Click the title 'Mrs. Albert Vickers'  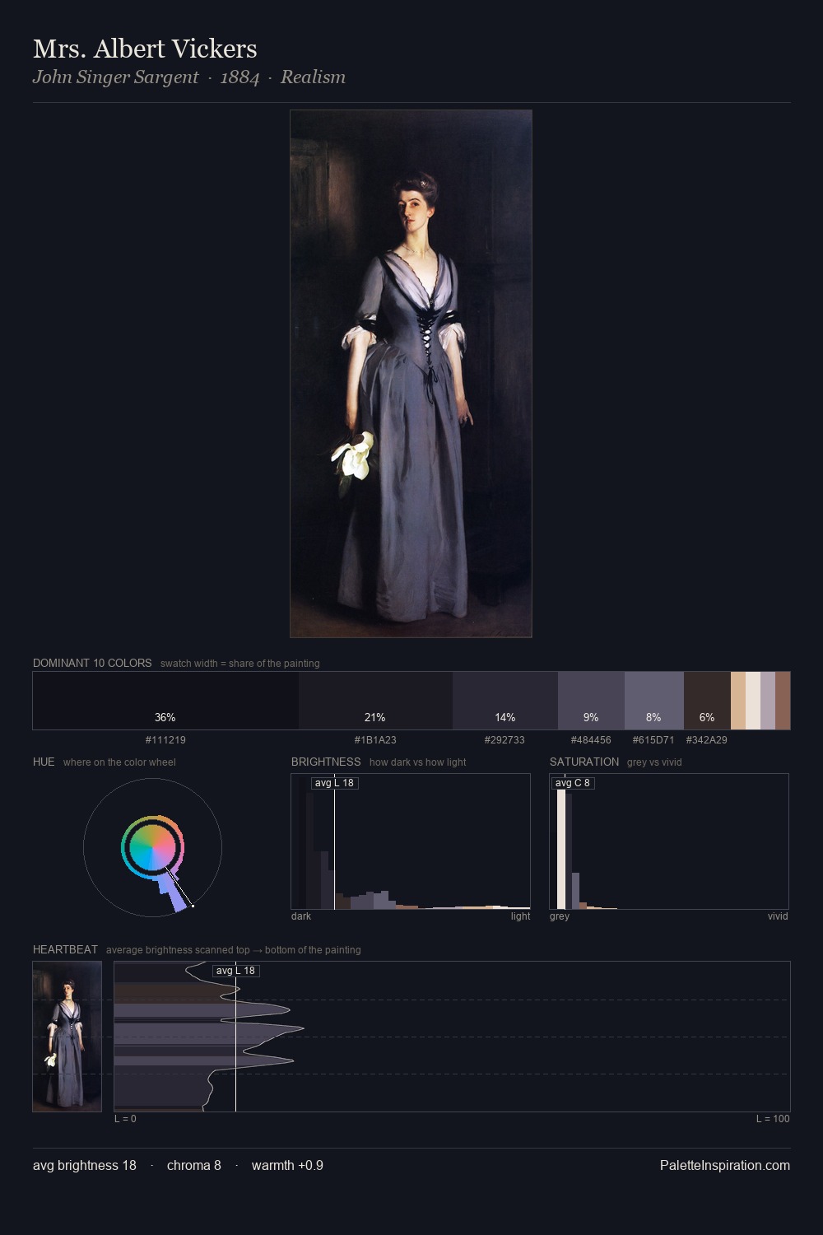(x=145, y=49)
